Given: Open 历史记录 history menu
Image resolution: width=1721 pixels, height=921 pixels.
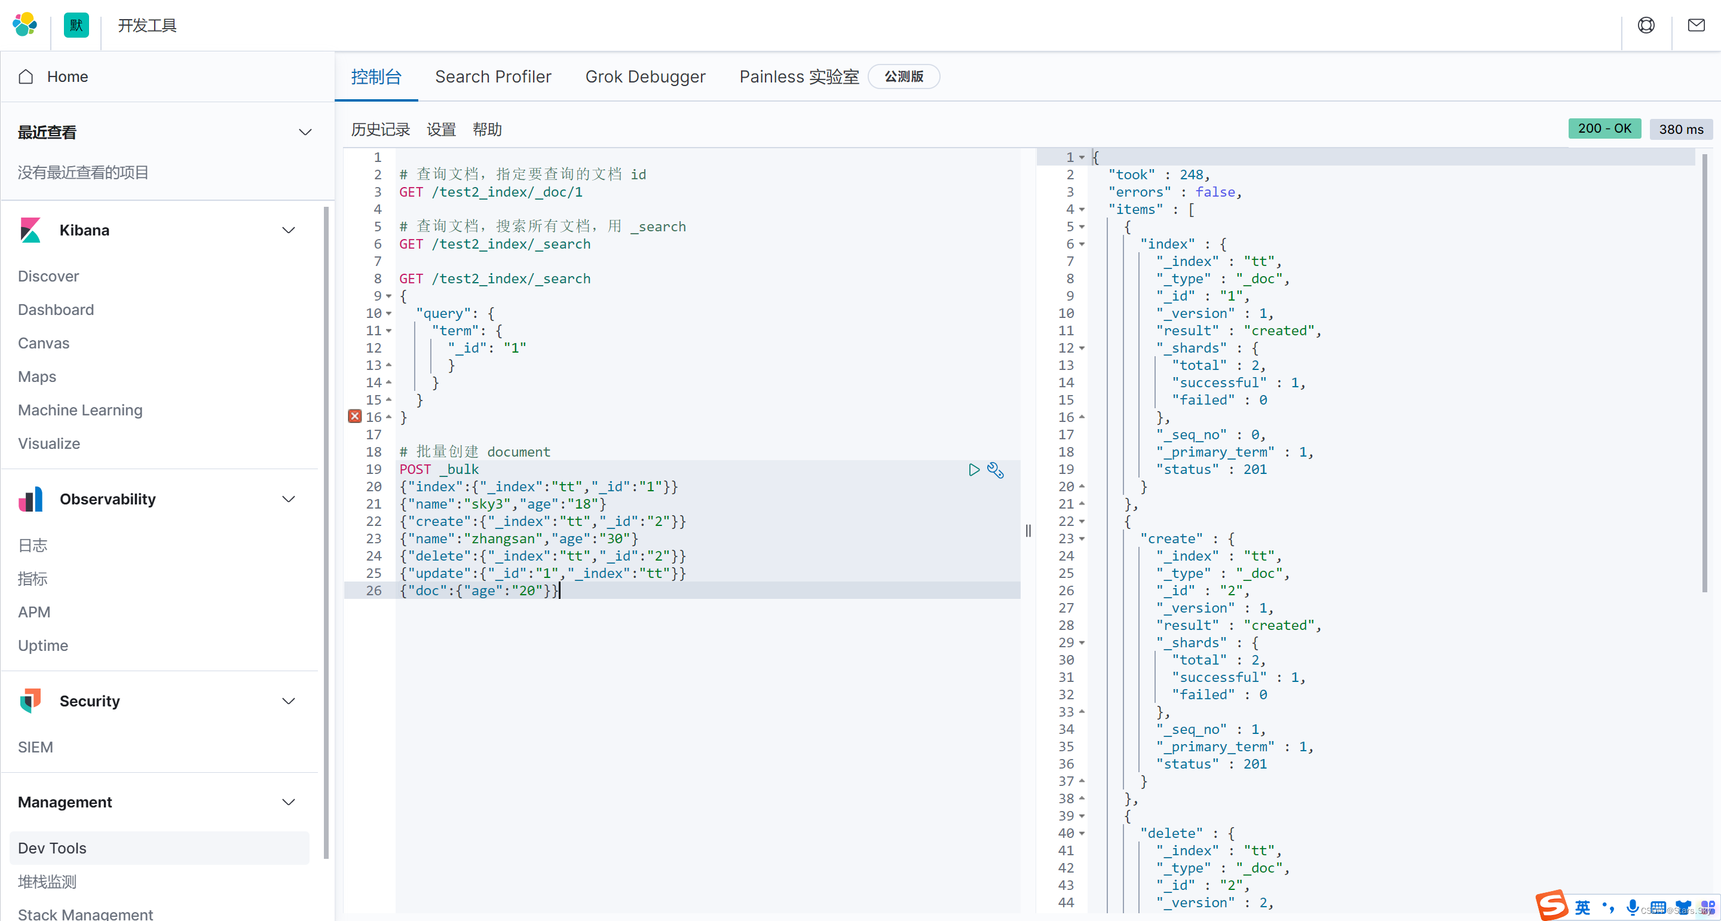Looking at the screenshot, I should [x=381, y=130].
